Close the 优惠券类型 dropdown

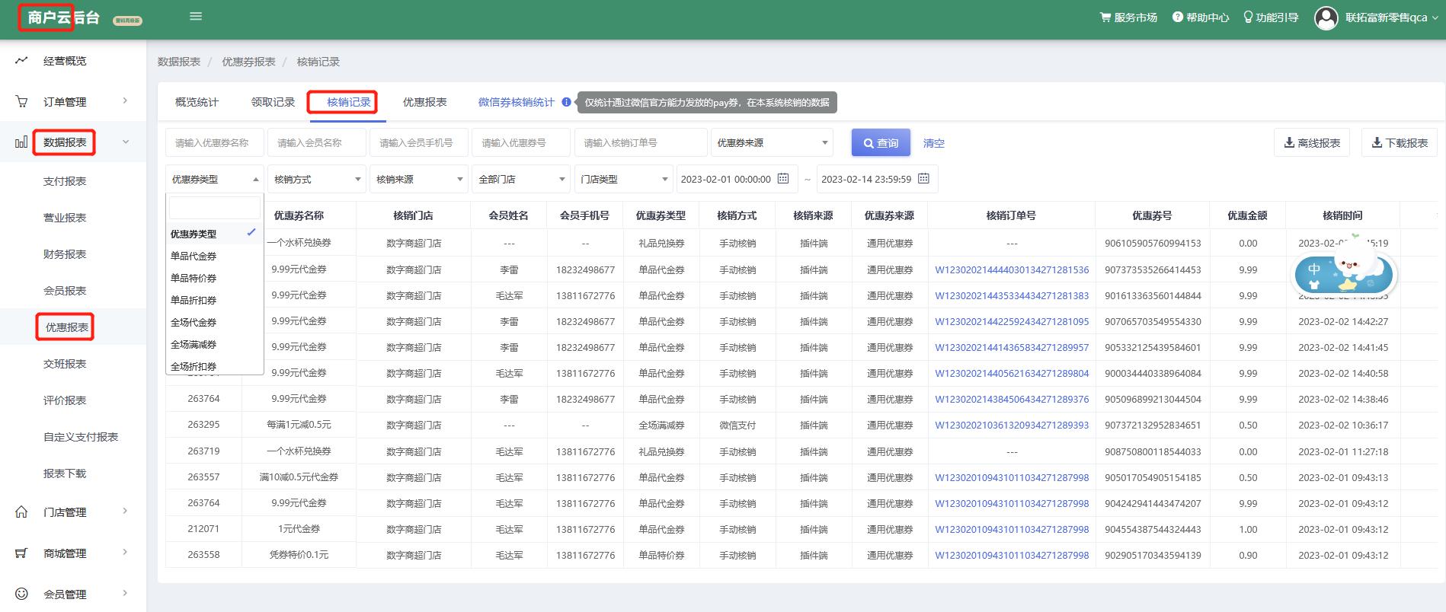pos(215,179)
